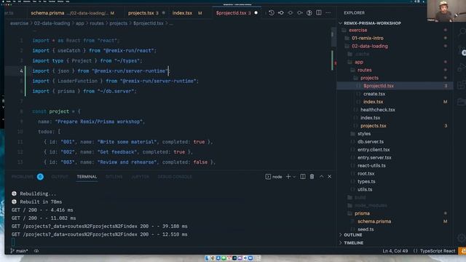Open schema.prisma in the Explorer
This screenshot has width=466, height=262.
pos(374,221)
